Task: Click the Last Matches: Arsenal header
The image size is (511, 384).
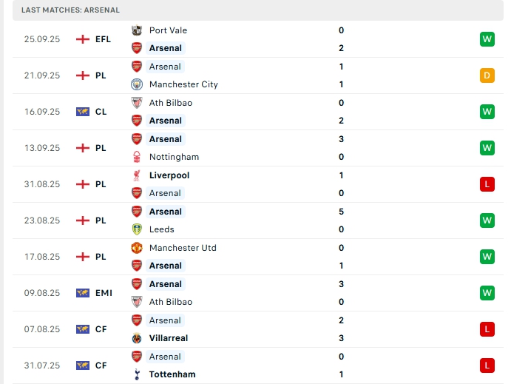Action: tap(71, 10)
